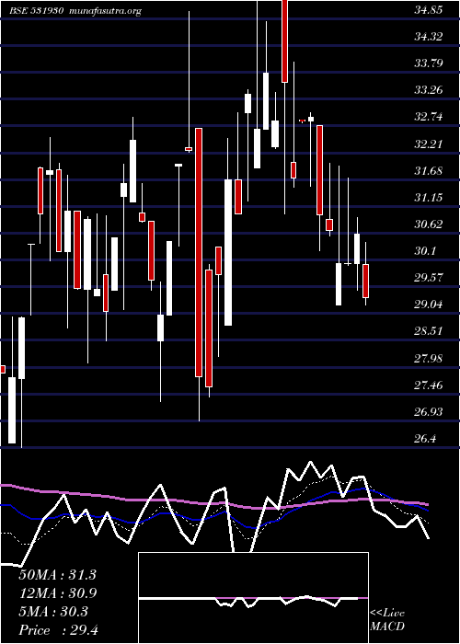This screenshot has height=644, width=460.
Task: Click the 29.57 price axis label
Action: [429, 277]
